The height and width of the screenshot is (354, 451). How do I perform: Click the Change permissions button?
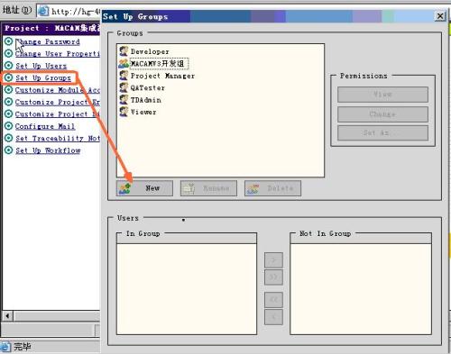(x=382, y=114)
